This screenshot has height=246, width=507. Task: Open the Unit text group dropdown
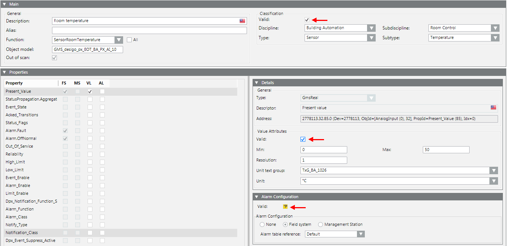pyautogui.click(x=494, y=170)
